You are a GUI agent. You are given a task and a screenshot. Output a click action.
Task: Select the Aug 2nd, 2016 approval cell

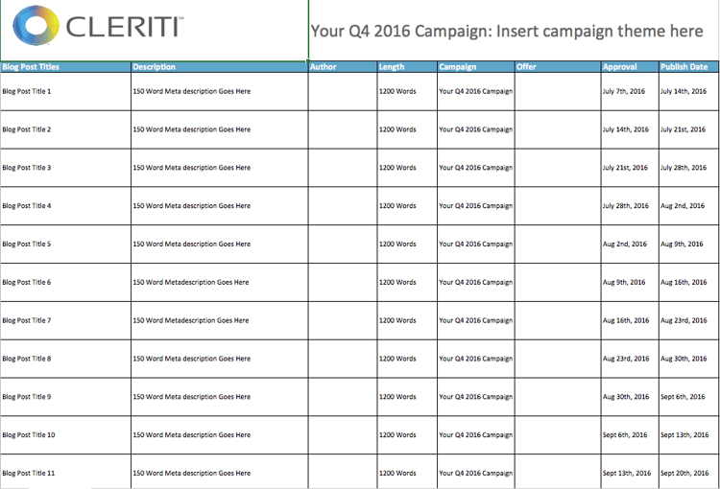[630, 244]
